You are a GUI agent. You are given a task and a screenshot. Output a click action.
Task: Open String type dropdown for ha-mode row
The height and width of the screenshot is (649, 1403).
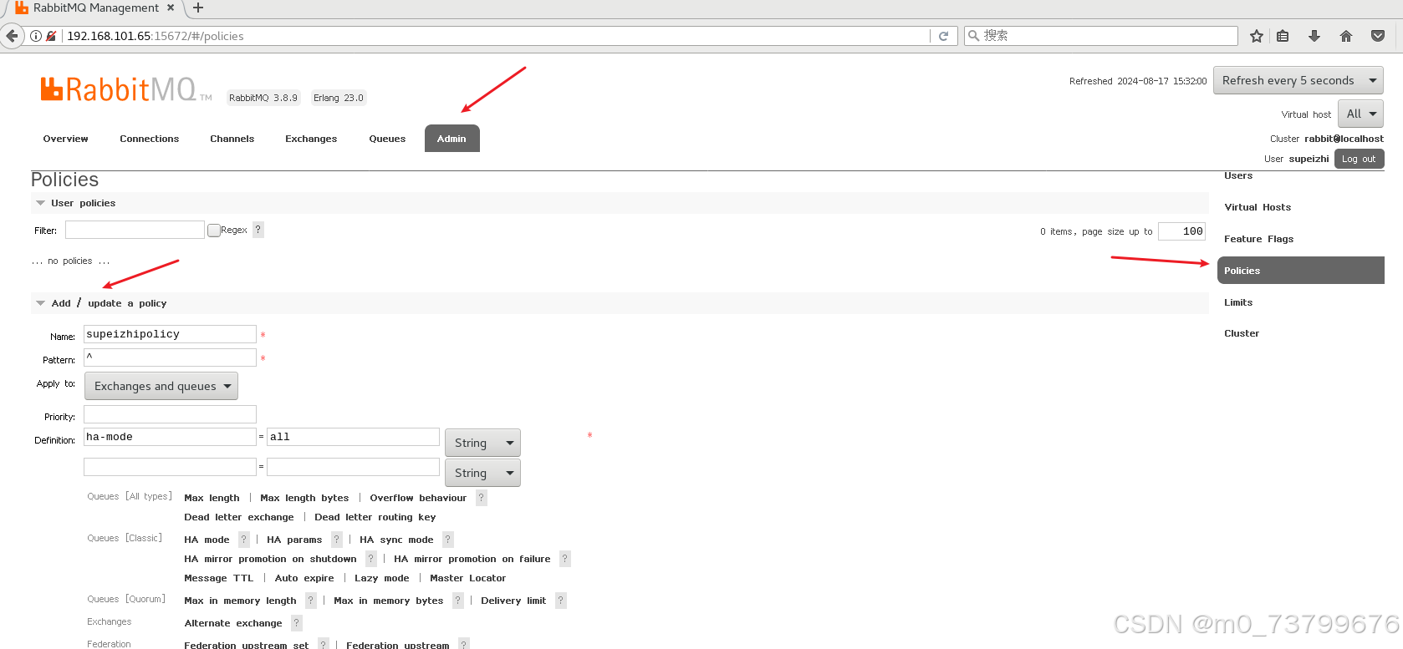click(482, 443)
